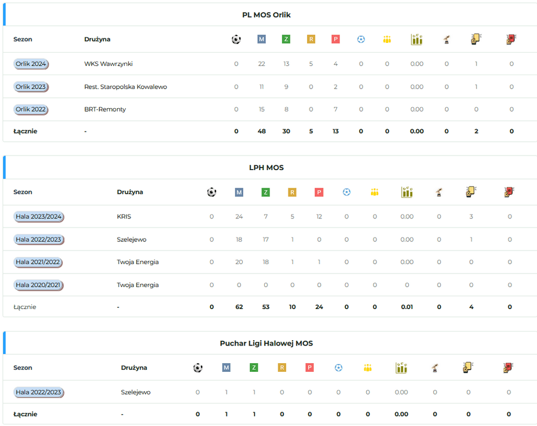Open Rest. Staropolska Kowalewo team
This screenshot has height=426, width=537.
point(126,87)
